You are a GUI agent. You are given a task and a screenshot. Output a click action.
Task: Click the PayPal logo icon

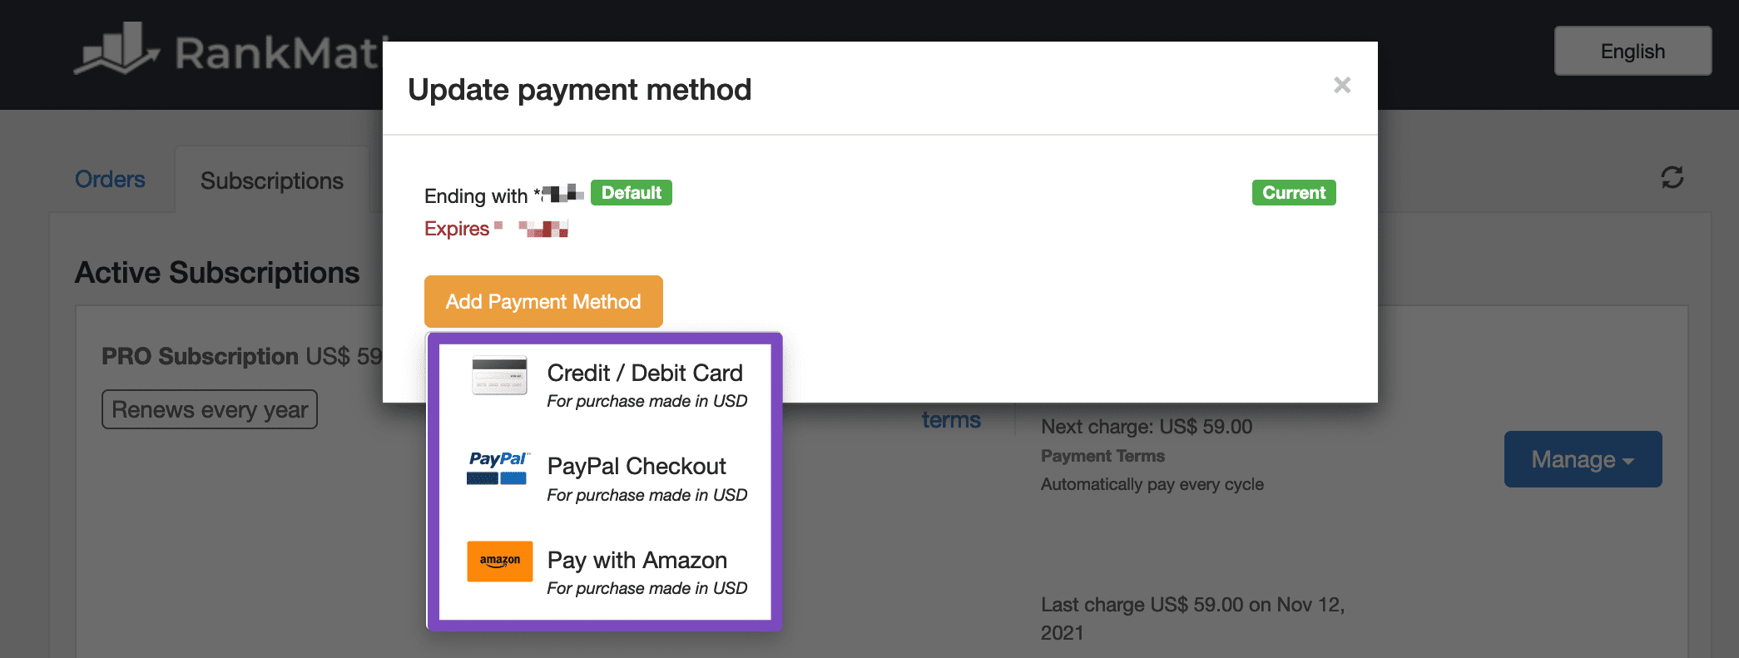(498, 468)
